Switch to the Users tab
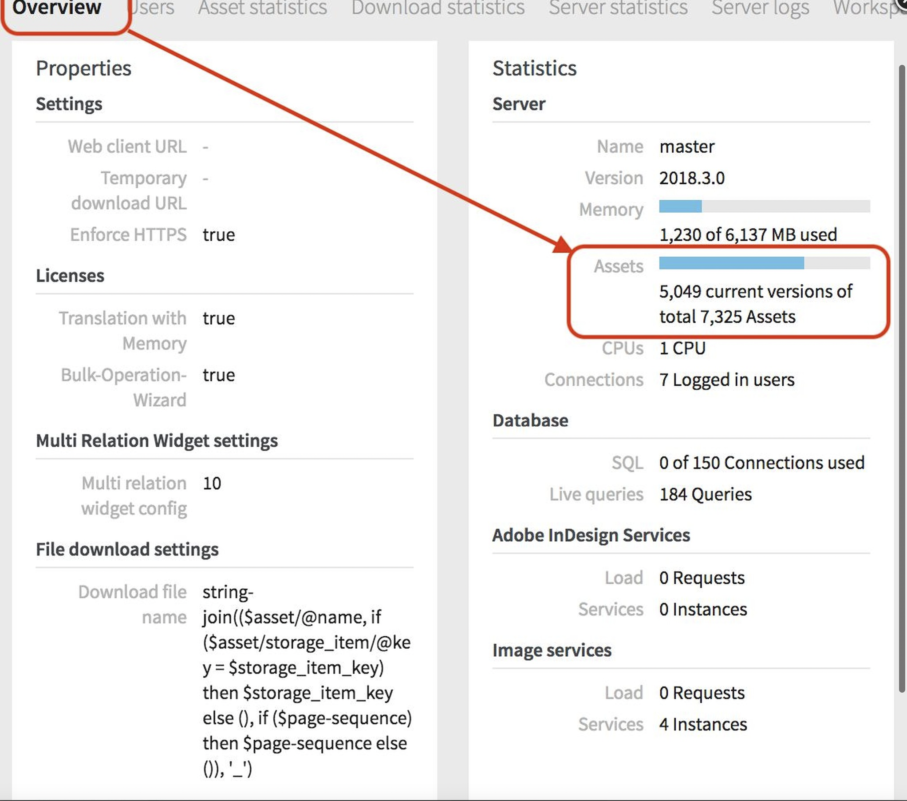Image resolution: width=907 pixels, height=801 pixels. click(x=152, y=9)
